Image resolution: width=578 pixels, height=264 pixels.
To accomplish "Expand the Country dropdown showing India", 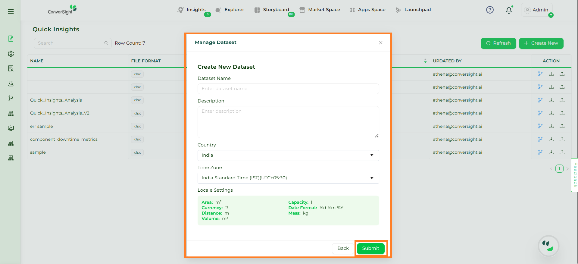I will tap(288, 155).
